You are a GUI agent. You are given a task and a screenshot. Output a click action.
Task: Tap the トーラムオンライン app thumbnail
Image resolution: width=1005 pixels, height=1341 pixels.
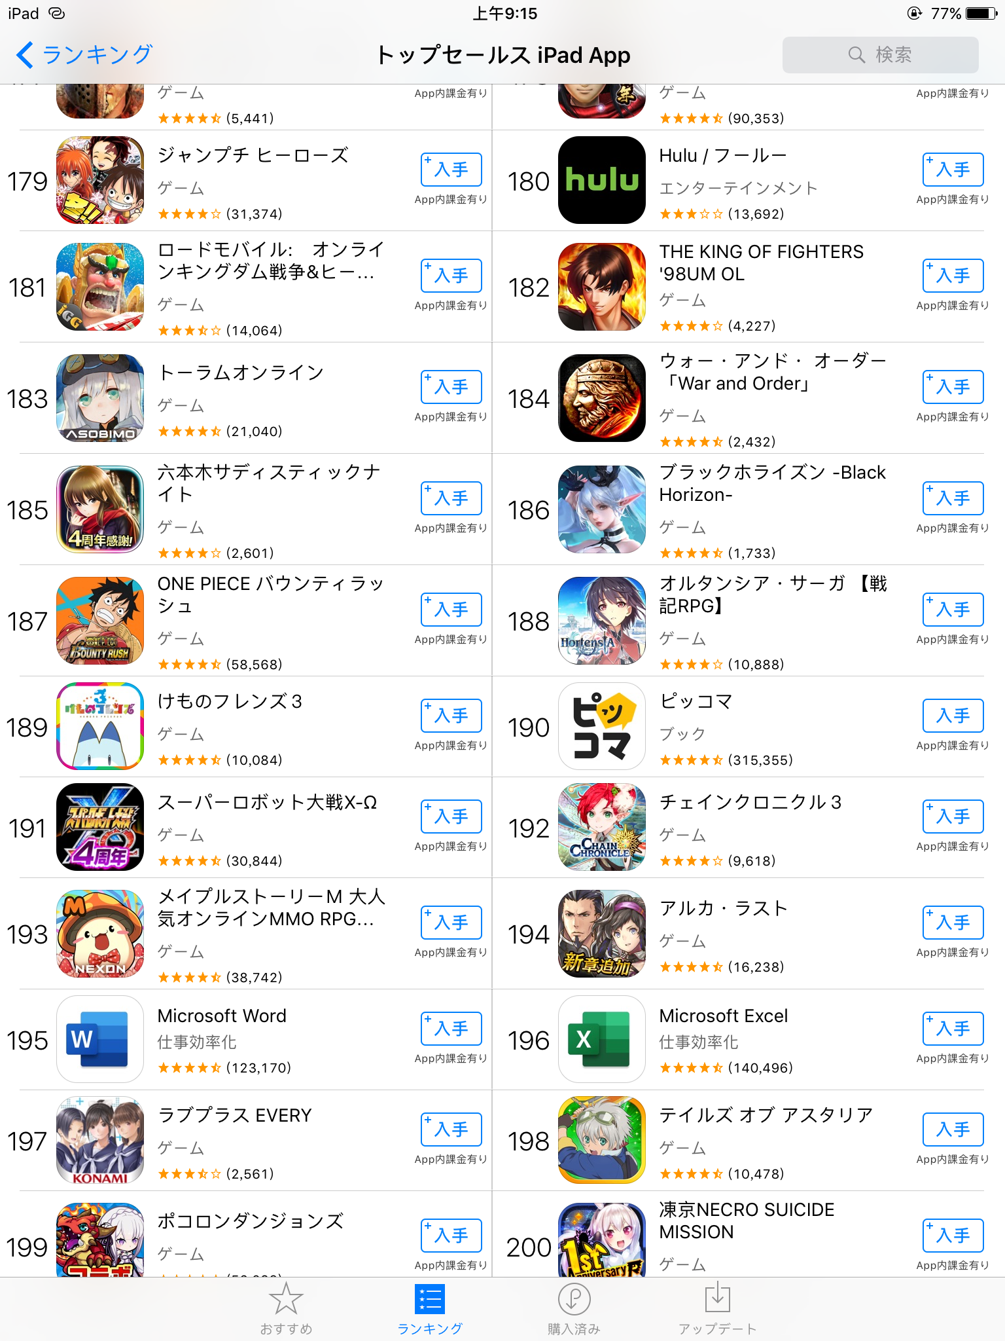click(100, 398)
